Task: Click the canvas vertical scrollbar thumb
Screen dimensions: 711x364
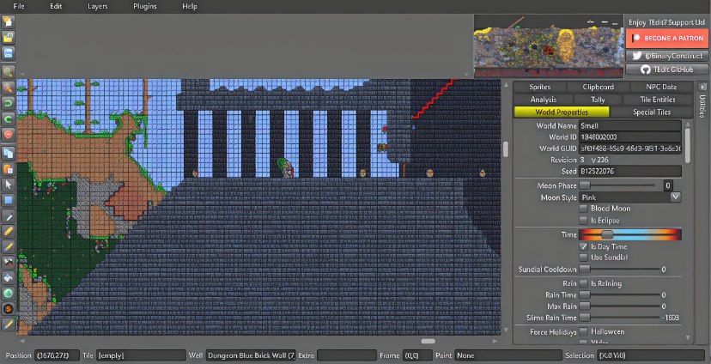Action: [x=506, y=149]
